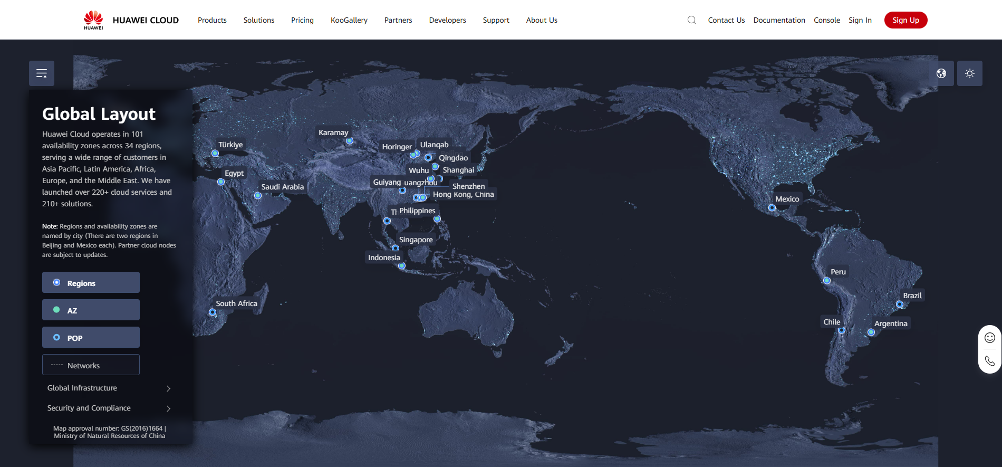This screenshot has height=467, width=1002.
Task: Click the Global Layout heading
Action: [99, 114]
